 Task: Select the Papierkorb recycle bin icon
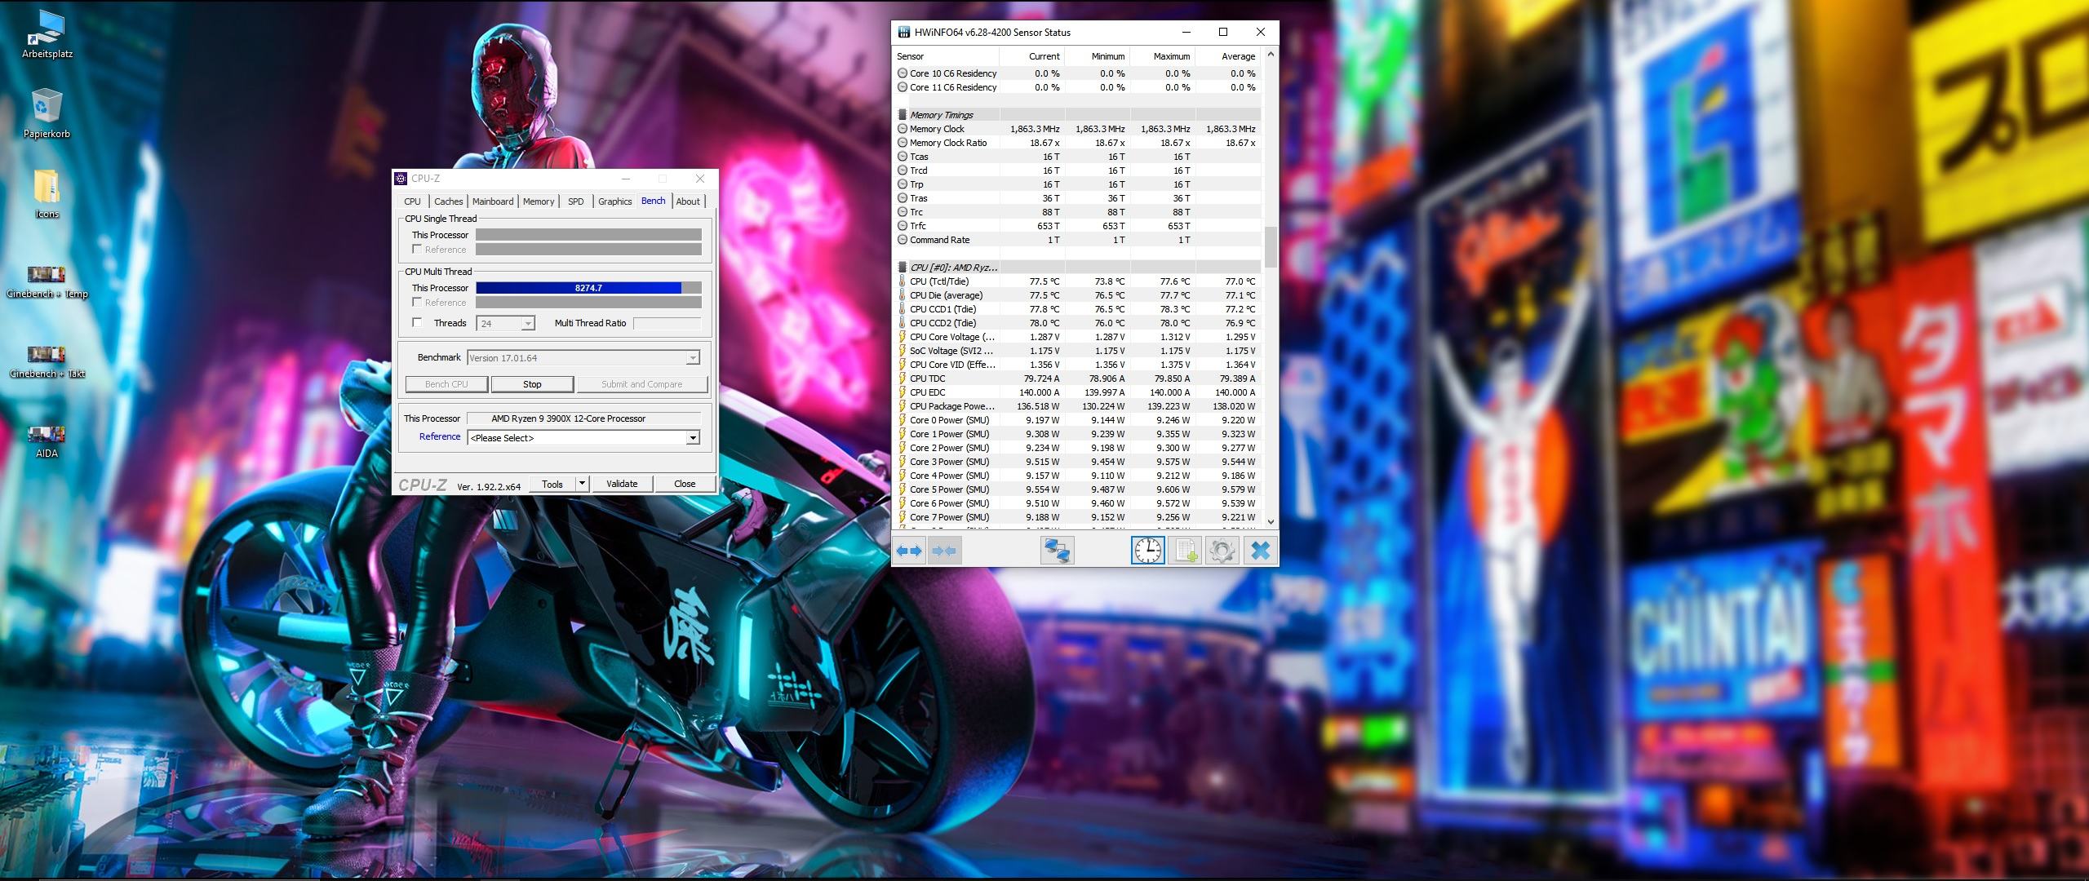pos(47,113)
